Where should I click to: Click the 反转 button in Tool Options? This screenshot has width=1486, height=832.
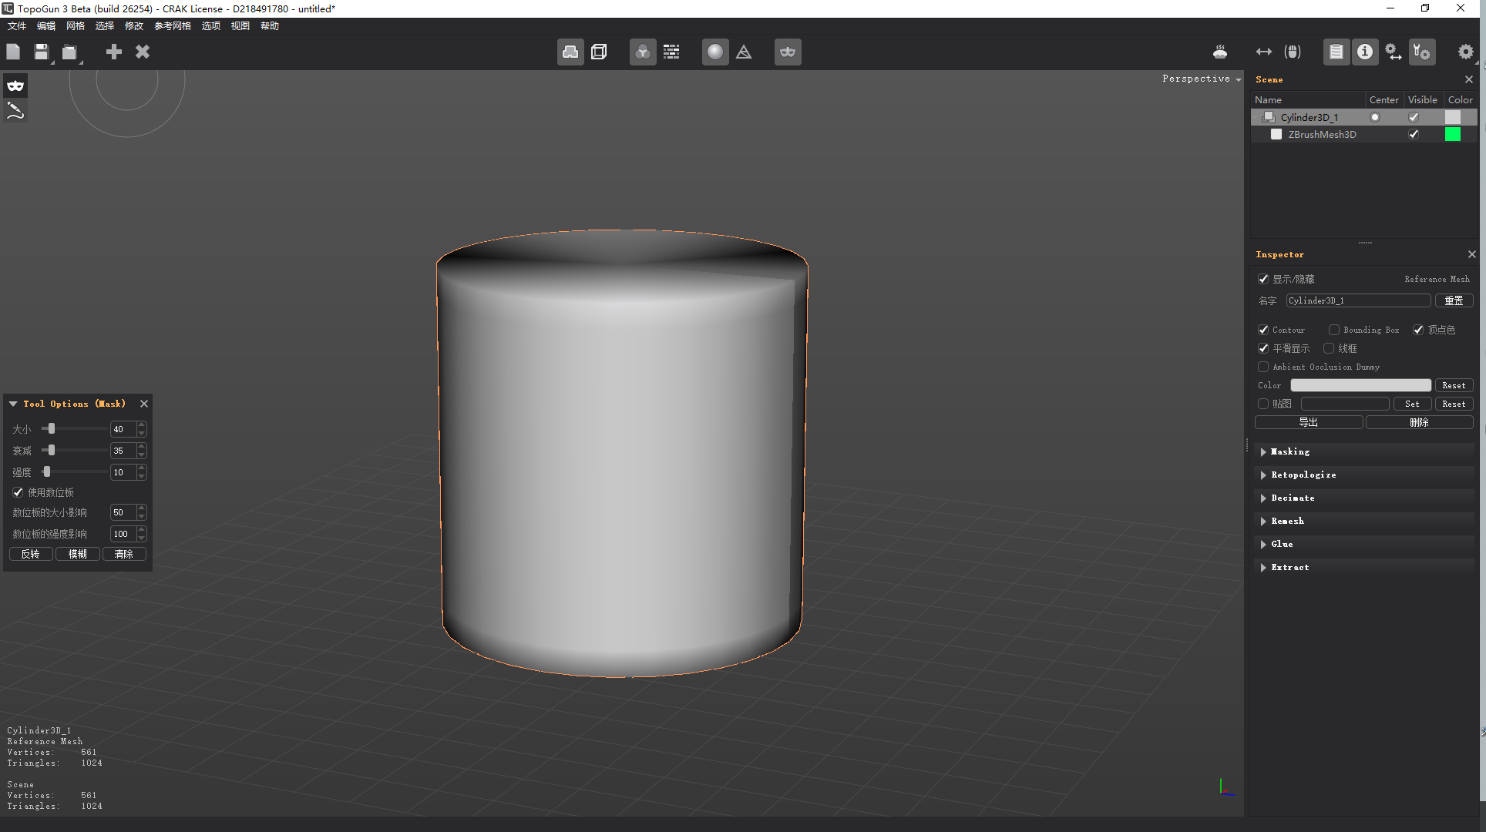tap(31, 554)
